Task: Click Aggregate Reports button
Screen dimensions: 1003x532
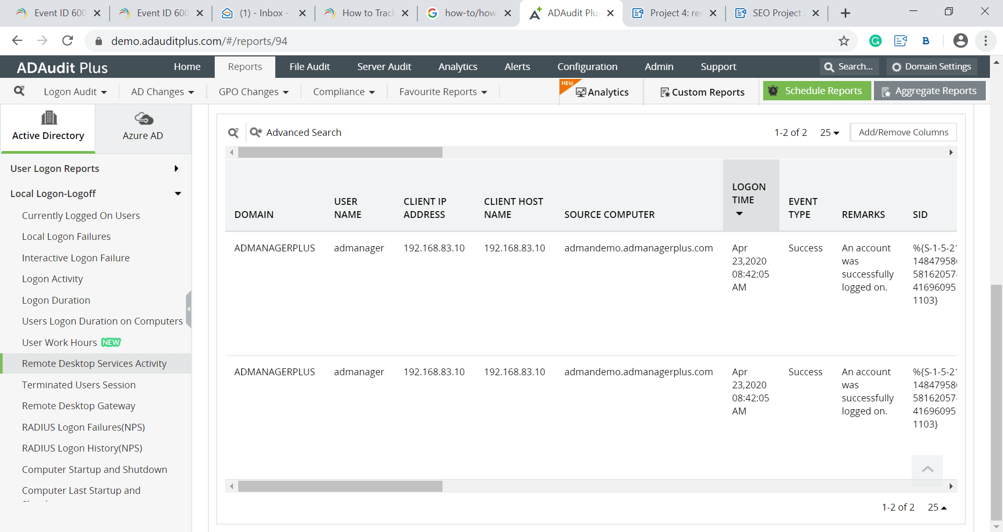Action: (x=930, y=91)
